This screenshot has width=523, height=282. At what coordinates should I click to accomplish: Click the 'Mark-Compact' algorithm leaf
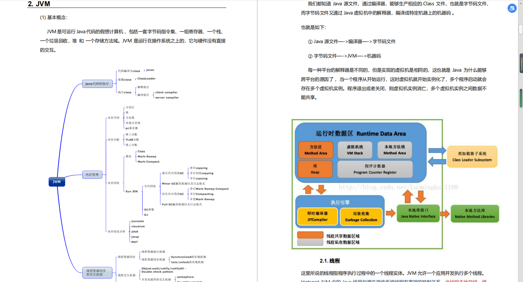coord(148,162)
